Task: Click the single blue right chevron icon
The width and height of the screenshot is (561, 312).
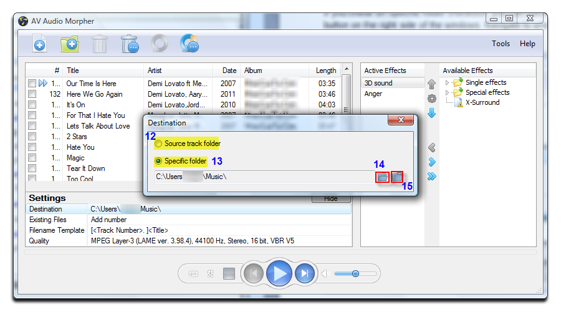Action: pos(432,162)
